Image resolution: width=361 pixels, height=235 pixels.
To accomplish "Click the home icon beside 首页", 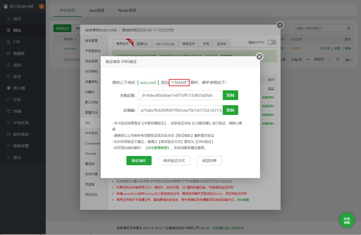I will coord(8,19).
